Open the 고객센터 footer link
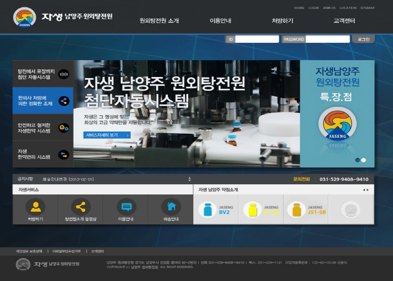Screen dimensions: 393x281 point(97,251)
